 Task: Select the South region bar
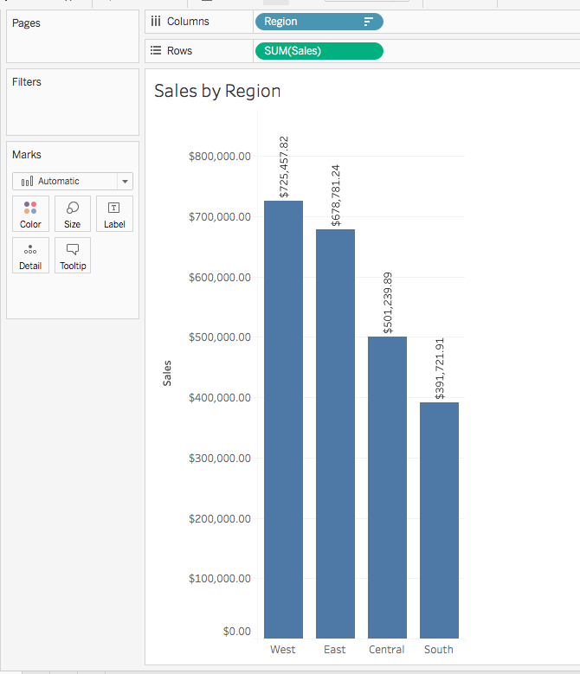[439, 519]
